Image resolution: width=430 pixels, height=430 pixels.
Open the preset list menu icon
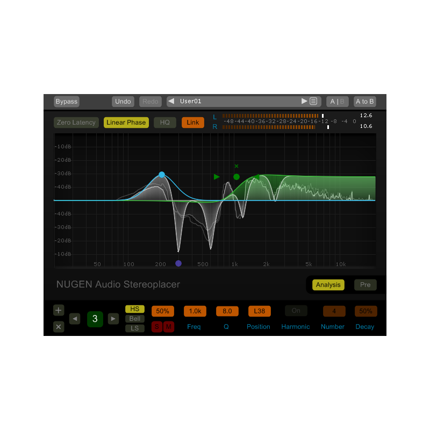(313, 101)
